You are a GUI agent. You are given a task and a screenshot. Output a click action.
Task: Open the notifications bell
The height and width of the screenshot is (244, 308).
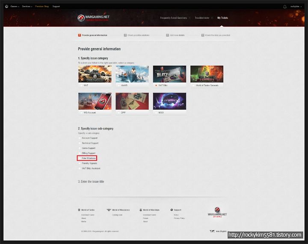[284, 7]
